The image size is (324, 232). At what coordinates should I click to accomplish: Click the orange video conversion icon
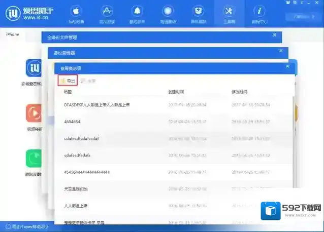point(34,113)
